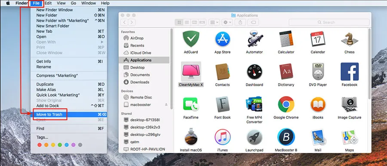Switch to icon view in Finder toolbar
Screen dimensions: 387x166
tap(179, 22)
